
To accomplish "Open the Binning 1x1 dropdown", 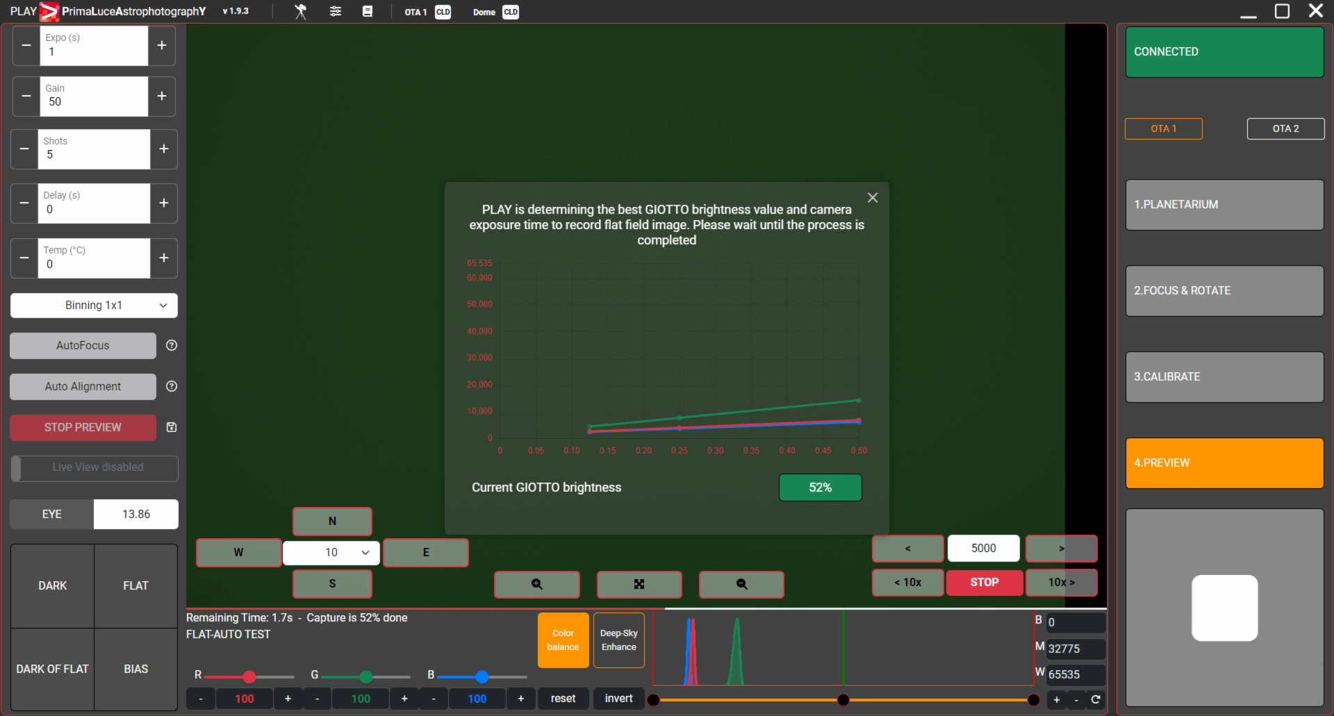I will point(94,306).
